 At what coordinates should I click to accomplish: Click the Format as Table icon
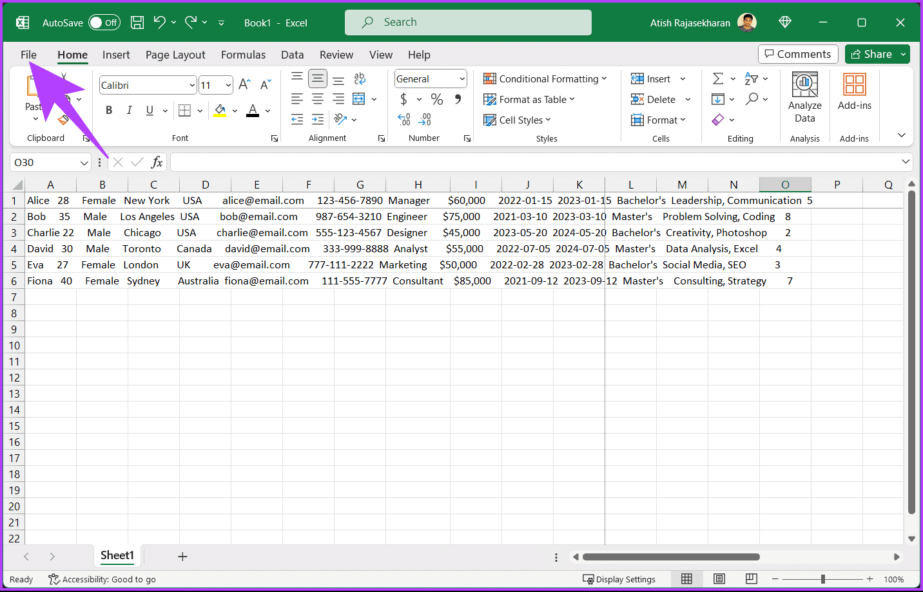point(491,99)
